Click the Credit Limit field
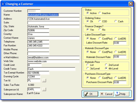This screenshot has width=137, height=103. coord(35,65)
